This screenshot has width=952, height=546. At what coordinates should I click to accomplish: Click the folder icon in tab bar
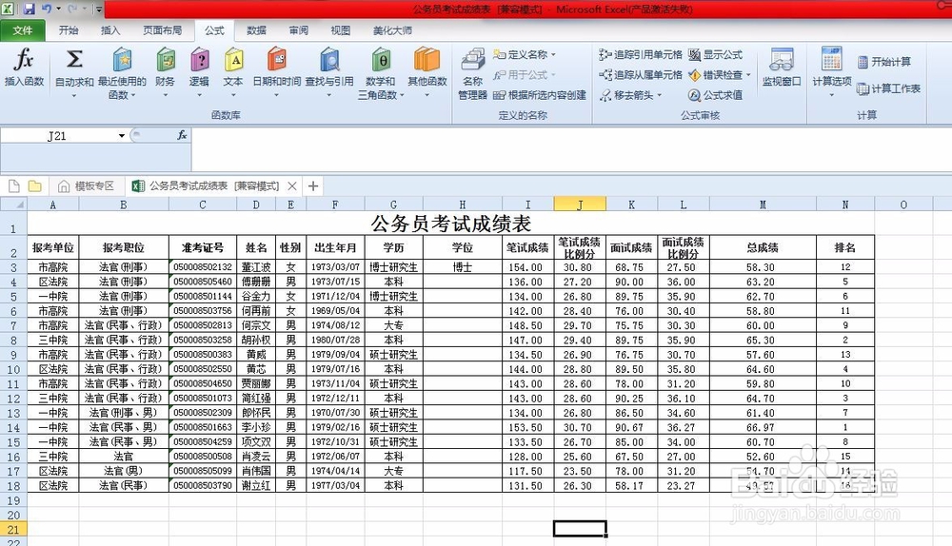click(x=34, y=186)
